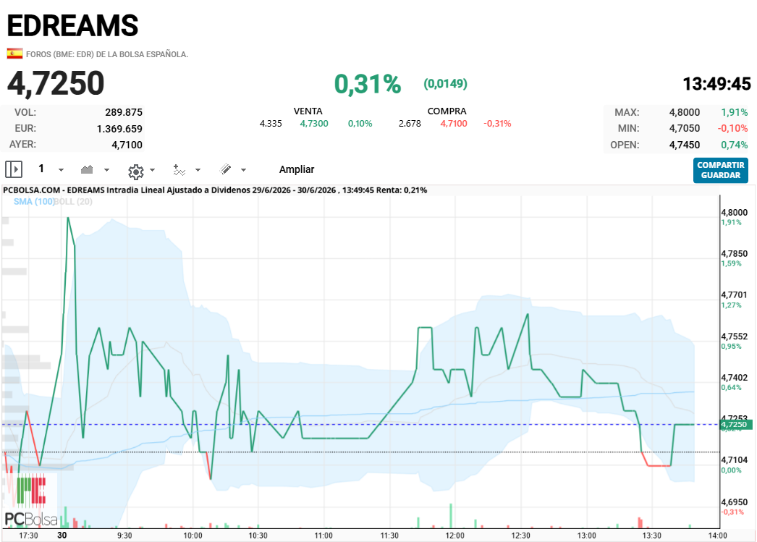Toggle the side panel icon
Image resolution: width=757 pixels, height=542 pixels.
coord(14,169)
